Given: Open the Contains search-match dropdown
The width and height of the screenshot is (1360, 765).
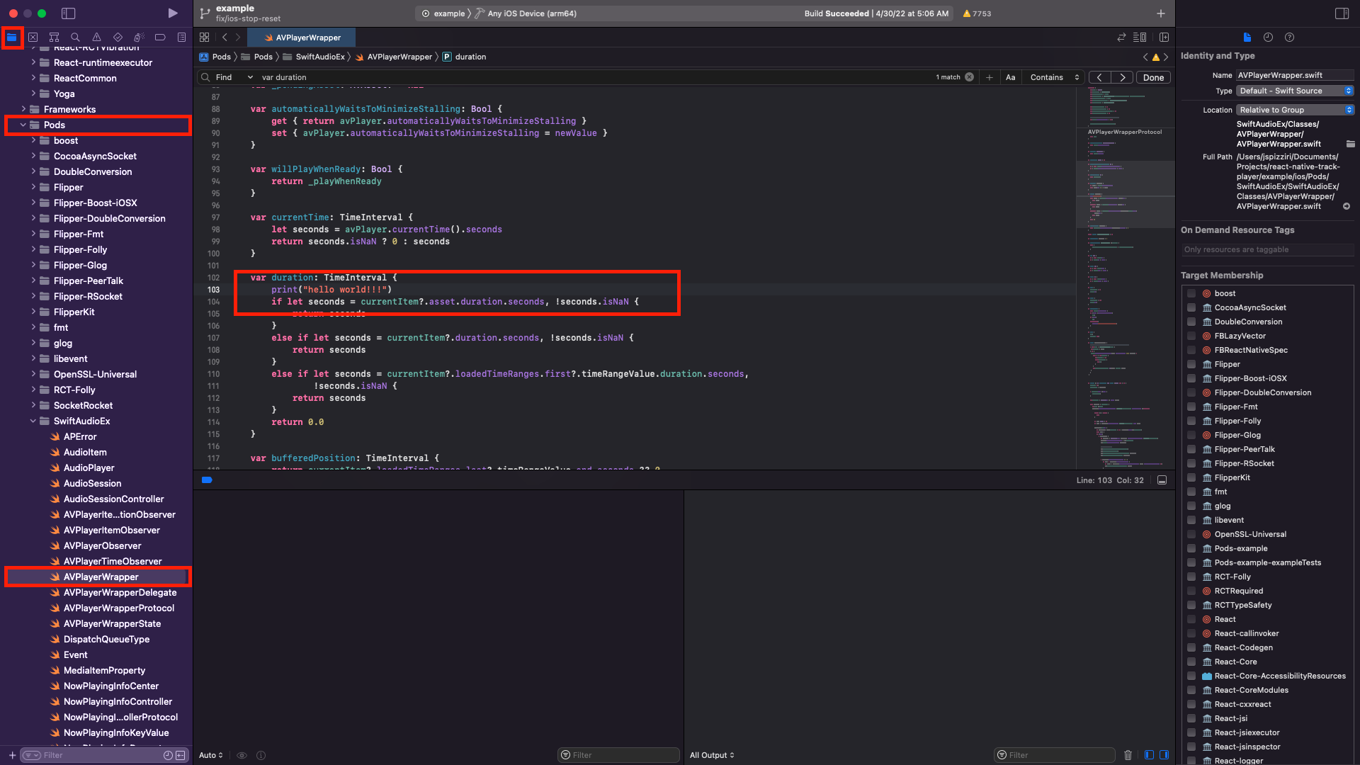Looking at the screenshot, I should click(x=1053, y=77).
